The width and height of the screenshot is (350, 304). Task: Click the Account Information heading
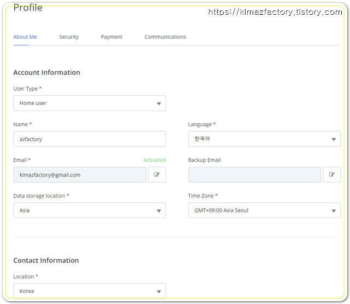pos(46,73)
